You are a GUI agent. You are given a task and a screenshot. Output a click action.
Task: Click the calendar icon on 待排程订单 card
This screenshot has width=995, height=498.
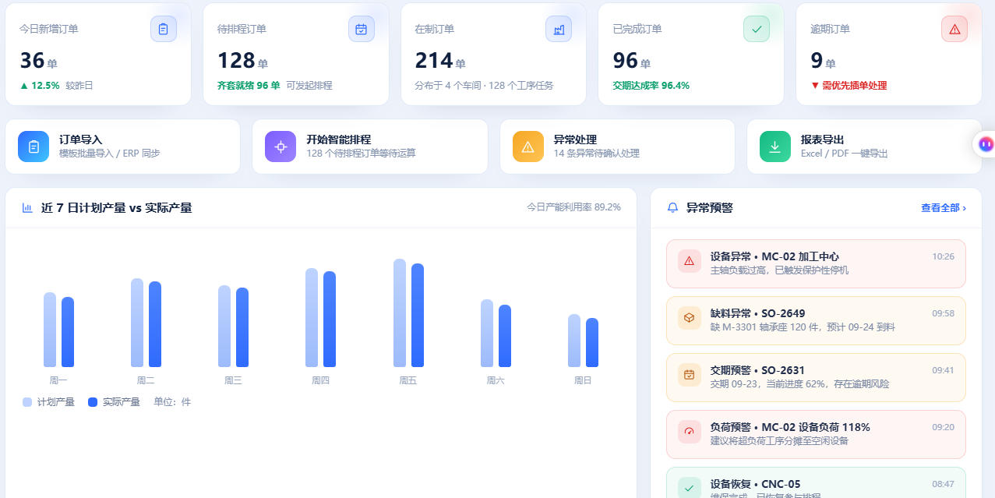[361, 29]
